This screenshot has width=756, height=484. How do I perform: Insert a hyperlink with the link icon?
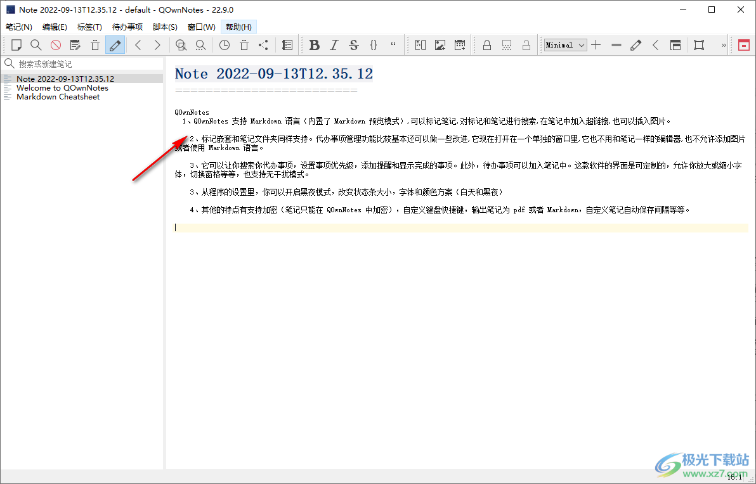click(420, 45)
